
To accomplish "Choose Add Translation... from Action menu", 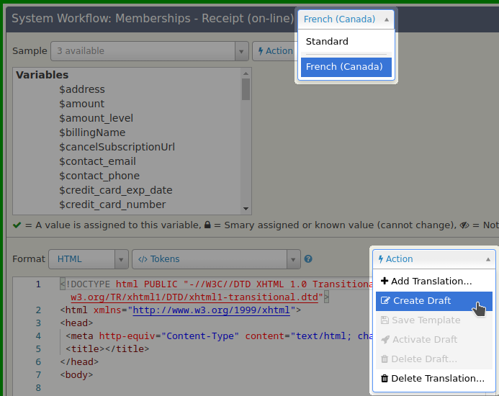I will point(431,282).
